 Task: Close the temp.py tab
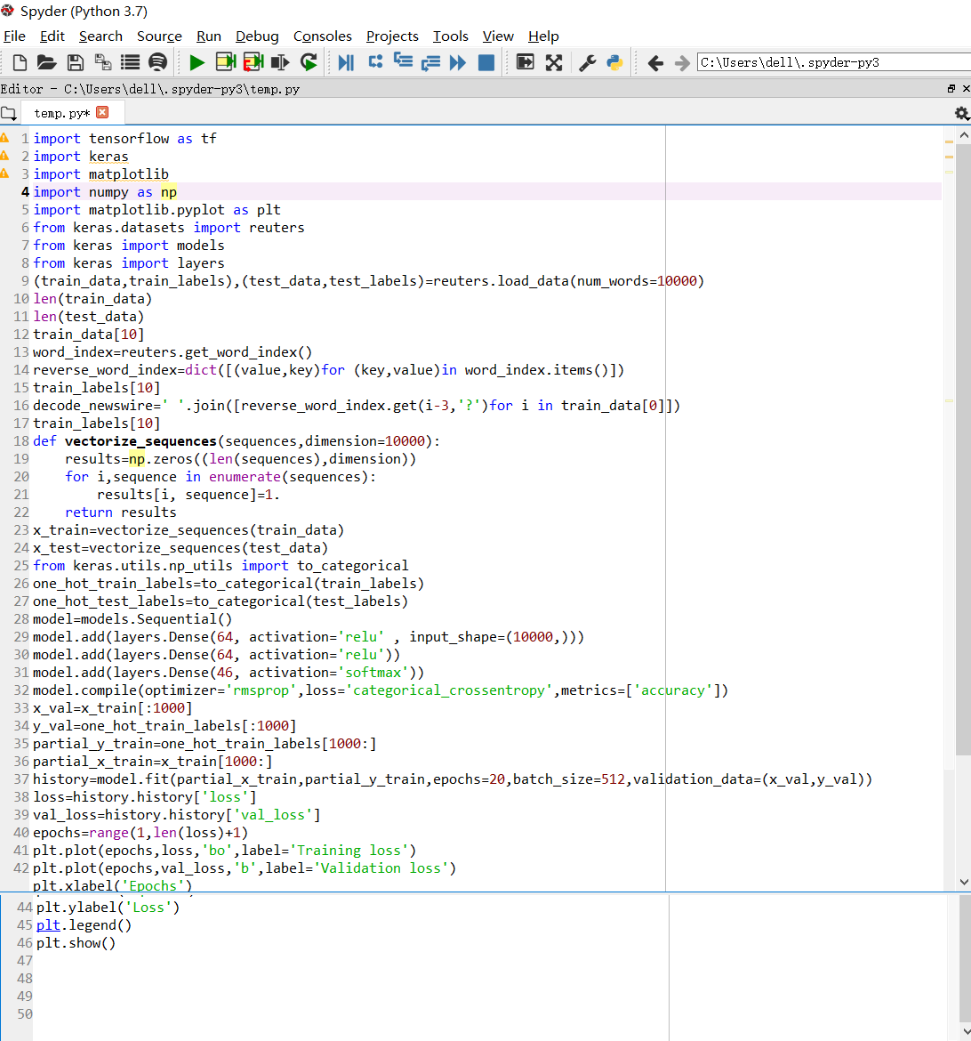102,112
